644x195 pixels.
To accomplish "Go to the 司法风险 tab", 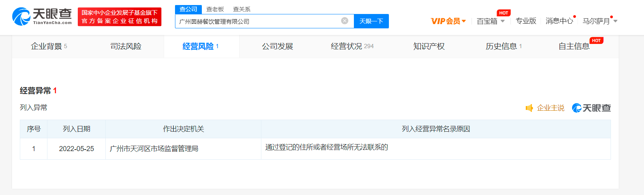I will (x=126, y=46).
